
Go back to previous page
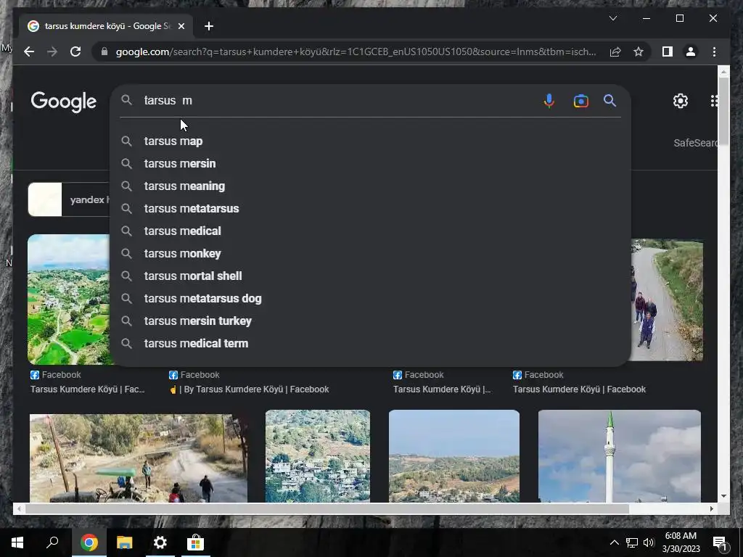[29, 51]
